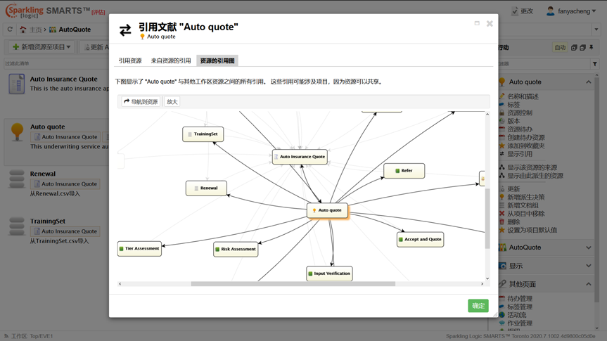This screenshot has width=607, height=341.
Task: Expand the 显示 section in sidebar
Action: (x=588, y=266)
